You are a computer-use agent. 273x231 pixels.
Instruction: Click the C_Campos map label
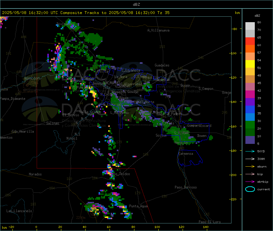[206, 89]
